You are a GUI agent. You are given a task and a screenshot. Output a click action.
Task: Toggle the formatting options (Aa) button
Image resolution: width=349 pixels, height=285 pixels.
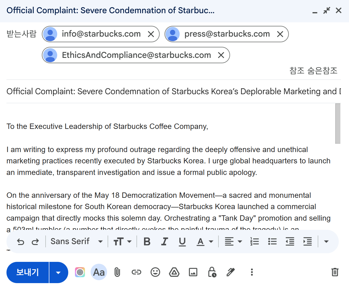(99, 272)
